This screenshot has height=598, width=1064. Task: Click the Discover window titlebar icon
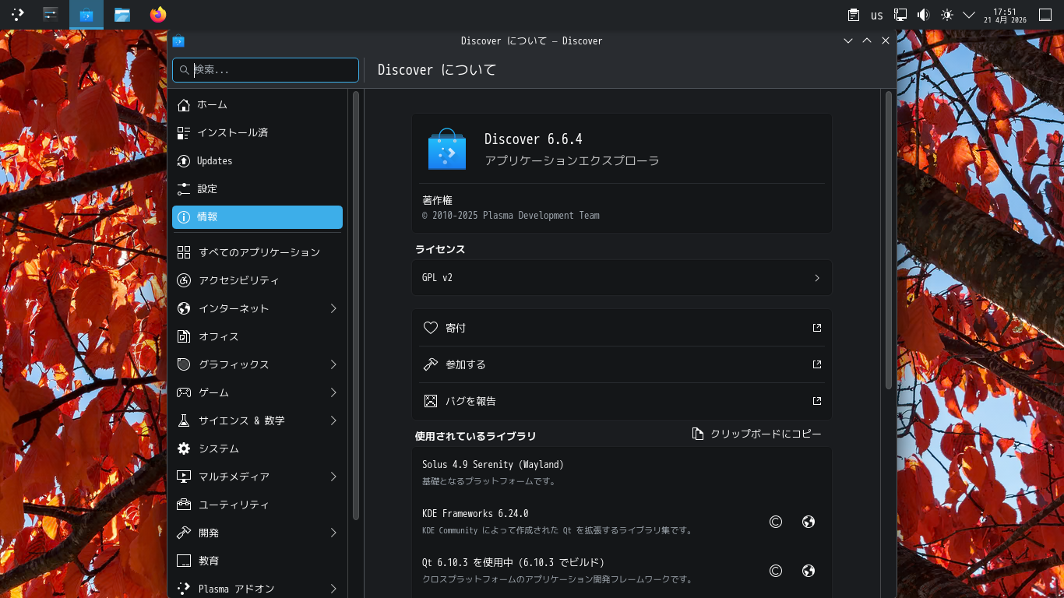click(178, 41)
